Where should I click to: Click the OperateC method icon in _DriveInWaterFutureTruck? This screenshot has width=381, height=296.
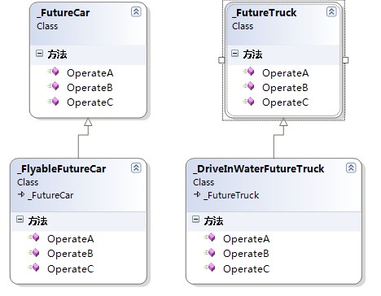click(x=210, y=268)
